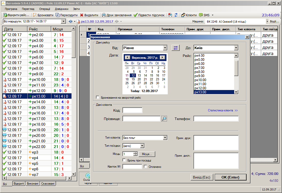Click the Прізвище input field in the dialog
This screenshot has width=282, height=193.
coord(141,119)
